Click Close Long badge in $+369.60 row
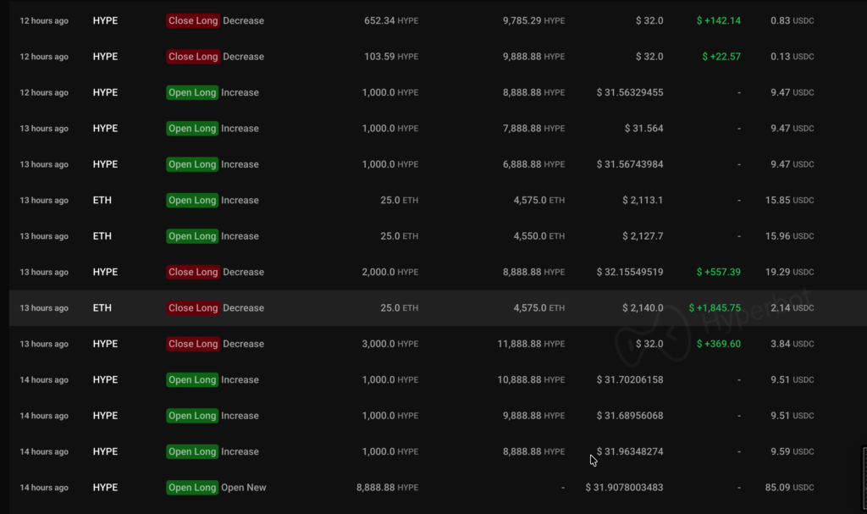 (193, 344)
